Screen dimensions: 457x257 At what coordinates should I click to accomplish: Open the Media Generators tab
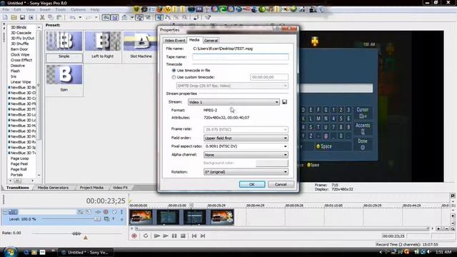53,188
